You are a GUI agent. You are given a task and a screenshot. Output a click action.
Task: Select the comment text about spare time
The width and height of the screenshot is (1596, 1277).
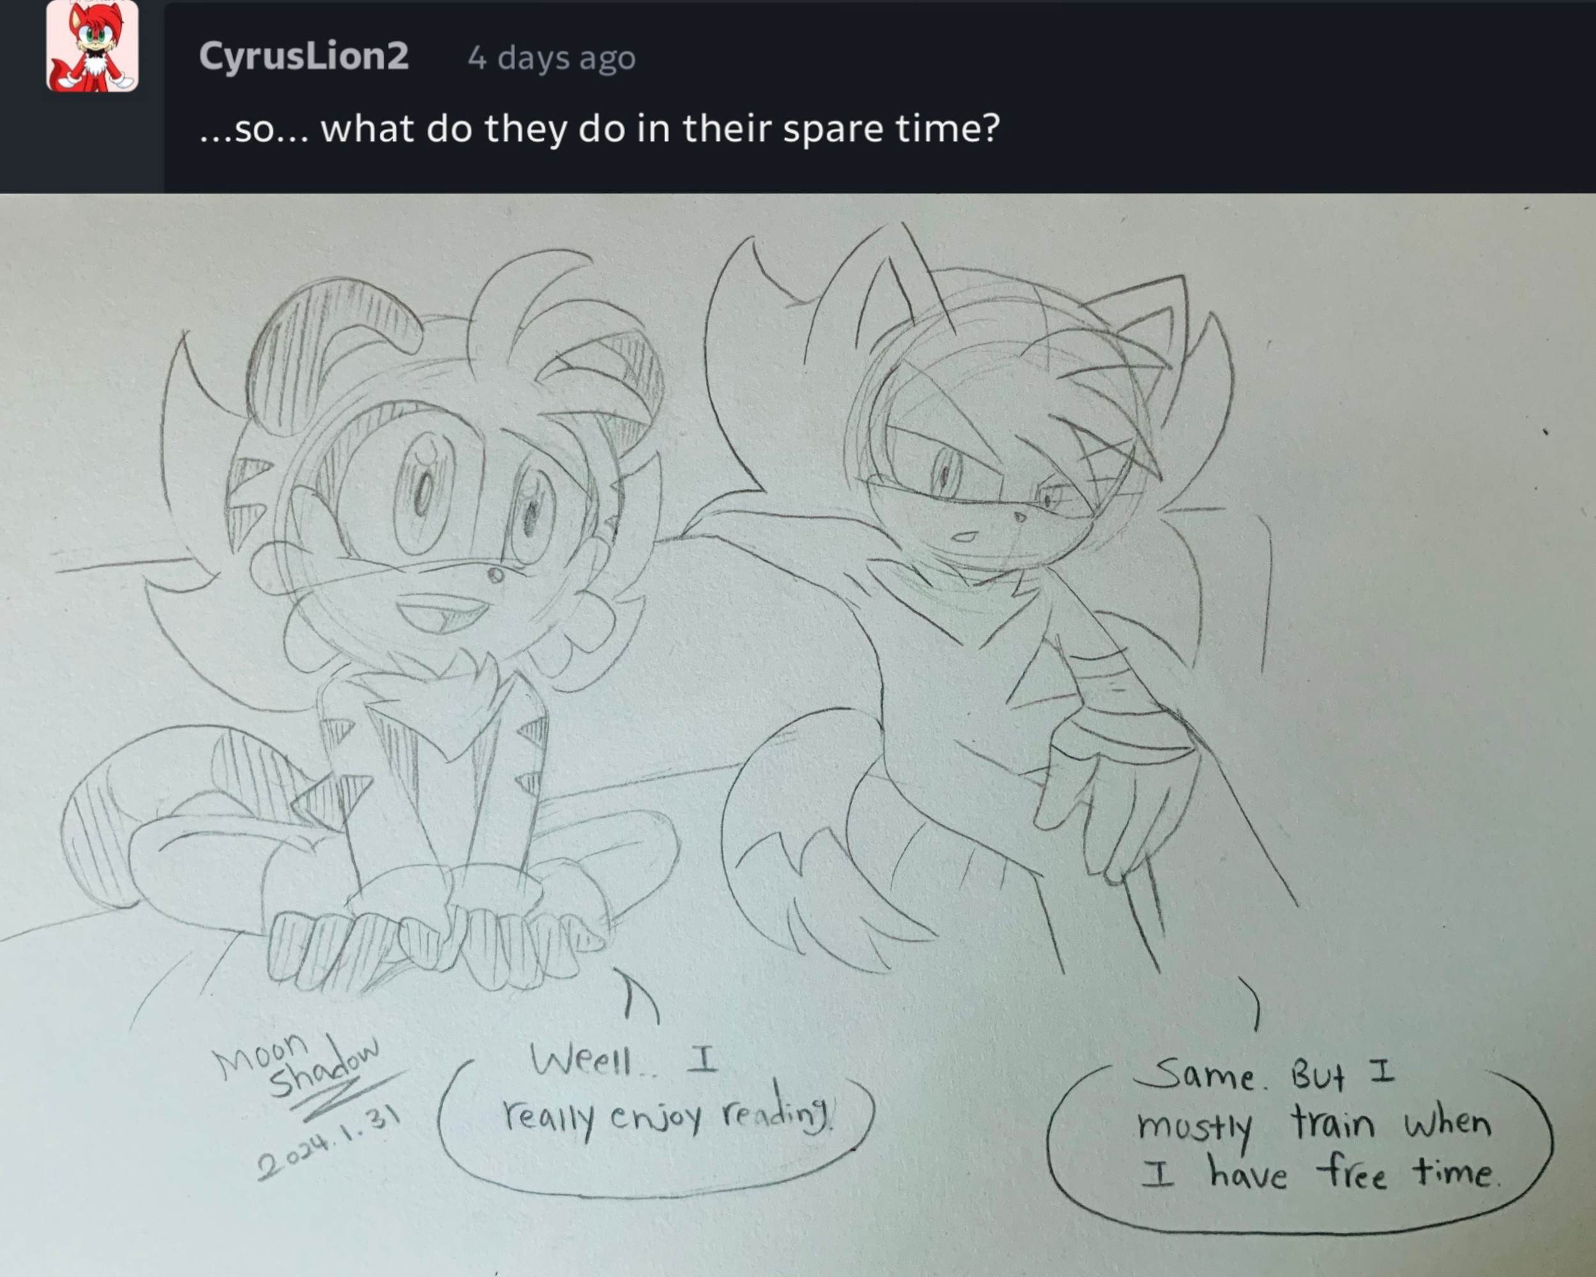click(599, 129)
